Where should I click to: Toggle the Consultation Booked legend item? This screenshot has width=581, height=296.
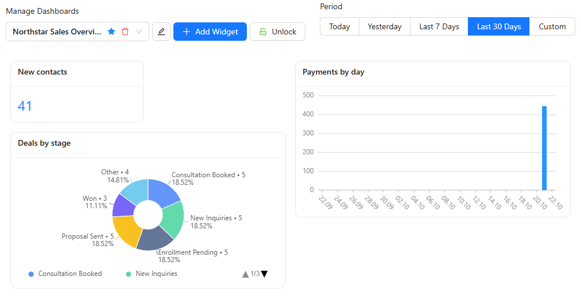click(x=65, y=274)
